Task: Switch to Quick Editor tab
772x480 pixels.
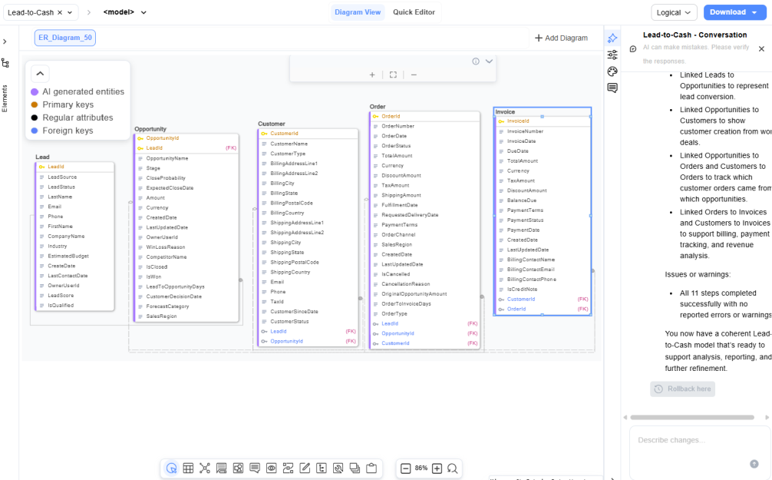Action: point(414,12)
